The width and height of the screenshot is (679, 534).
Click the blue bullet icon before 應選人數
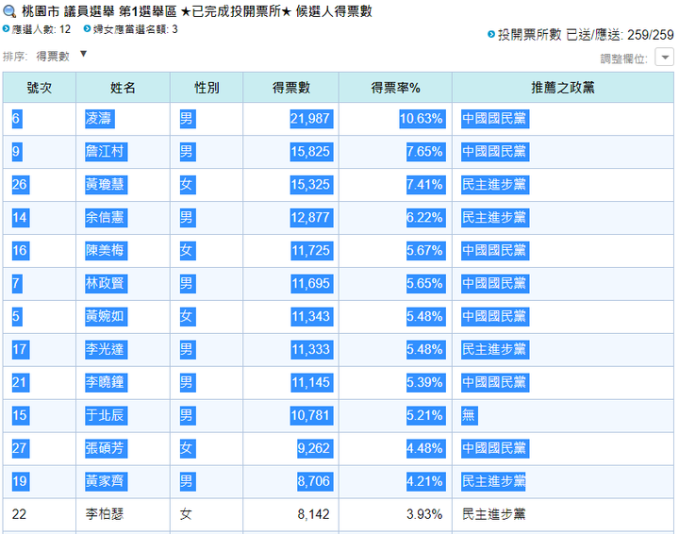pos(6,29)
